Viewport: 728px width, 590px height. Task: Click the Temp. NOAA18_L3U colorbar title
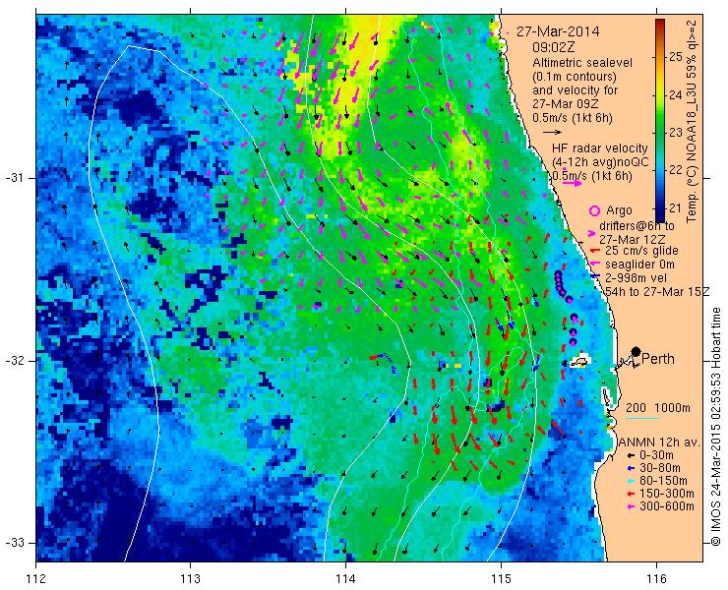click(692, 121)
